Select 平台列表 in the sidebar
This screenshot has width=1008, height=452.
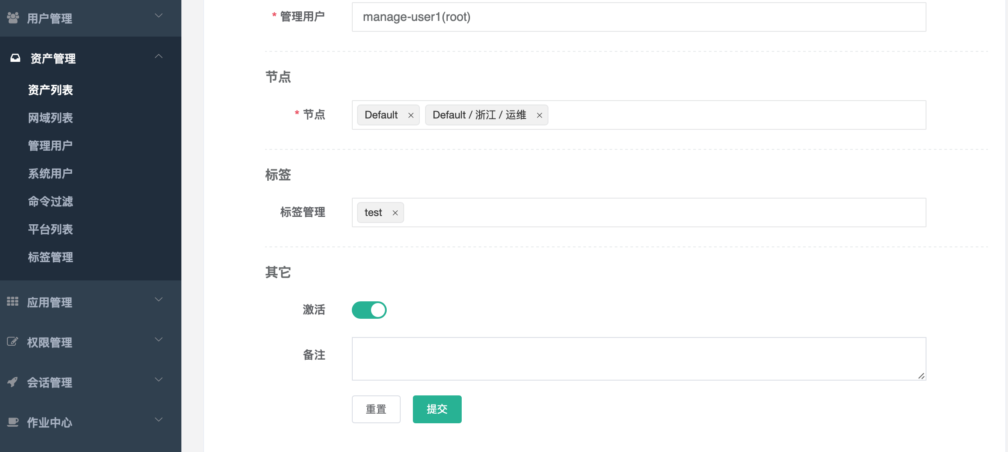point(51,229)
